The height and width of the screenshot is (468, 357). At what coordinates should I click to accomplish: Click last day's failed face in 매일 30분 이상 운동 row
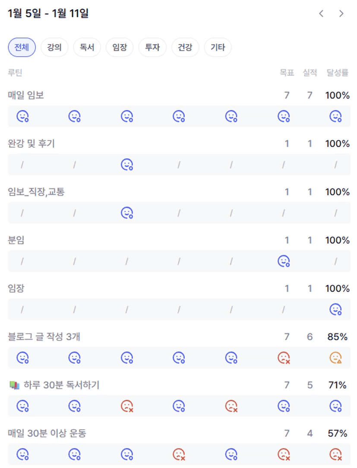point(335,454)
